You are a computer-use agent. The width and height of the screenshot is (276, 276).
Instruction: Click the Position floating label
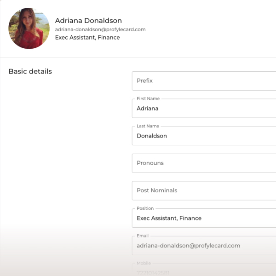pos(145,208)
